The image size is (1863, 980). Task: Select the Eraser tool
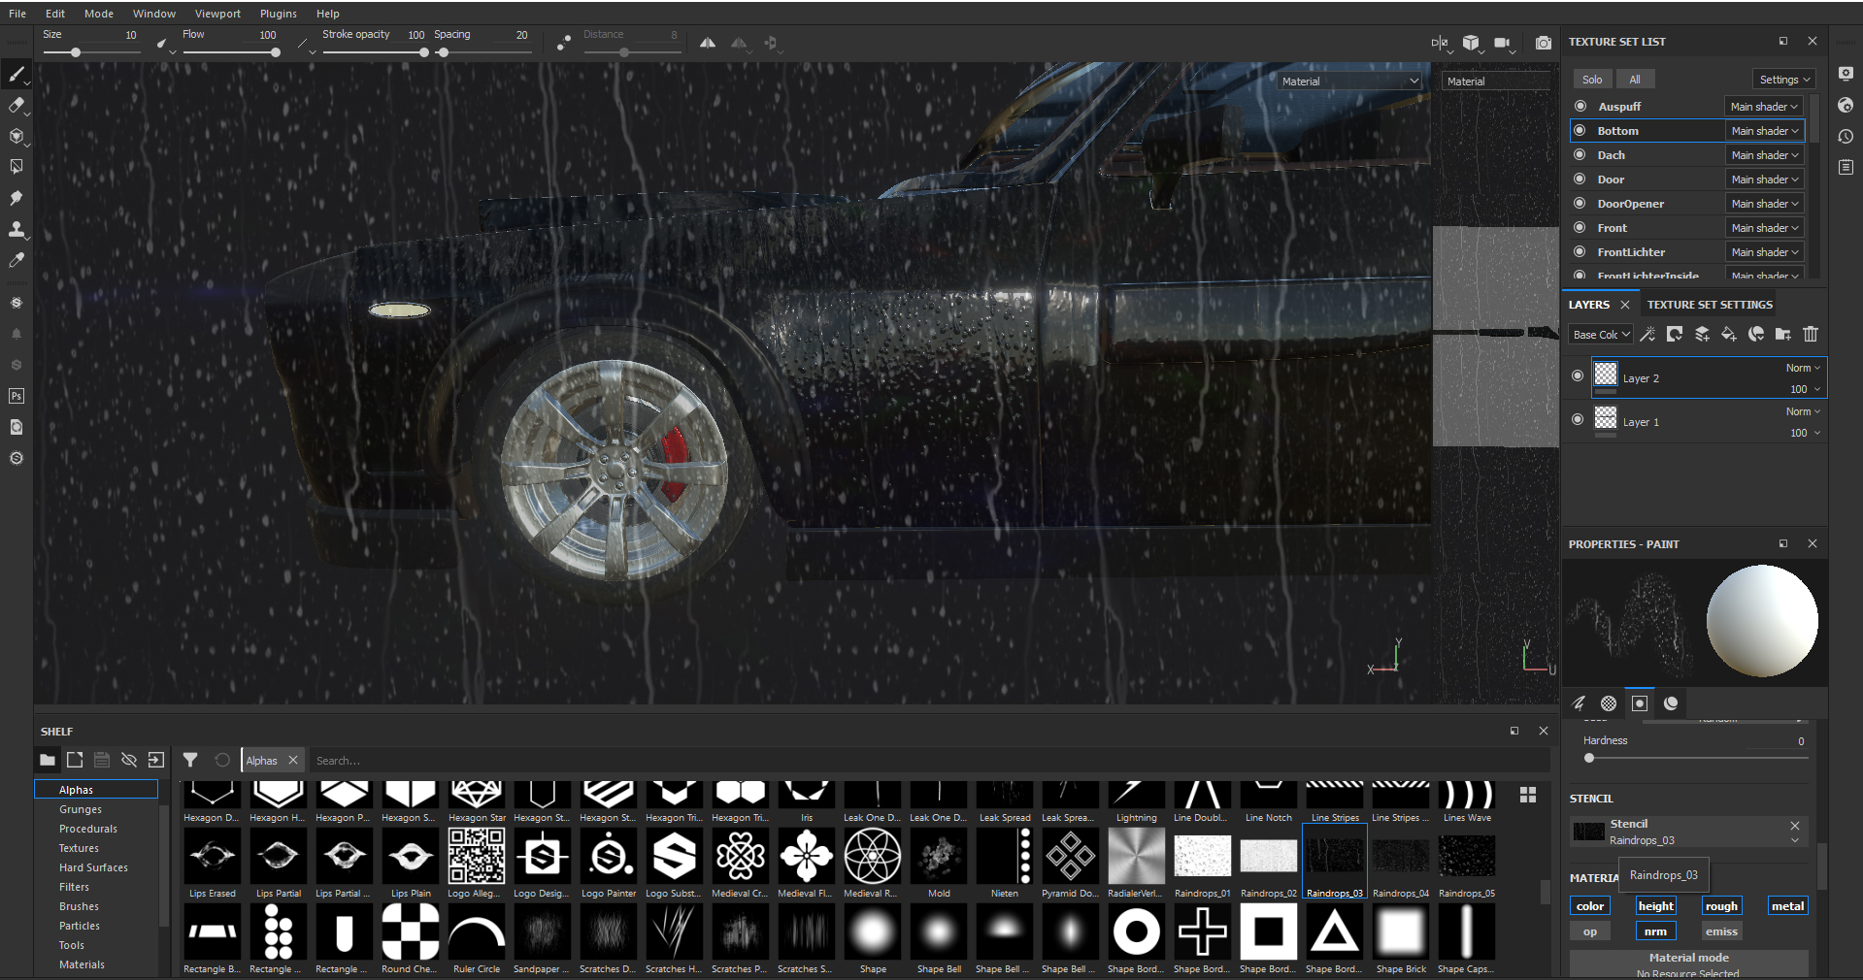pos(17,105)
